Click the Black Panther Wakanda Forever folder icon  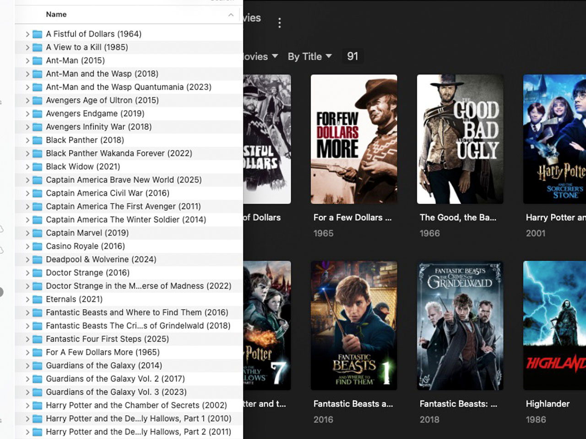click(38, 154)
